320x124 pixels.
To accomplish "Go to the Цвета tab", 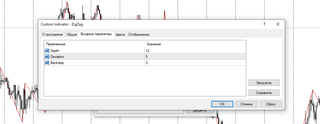I will (x=120, y=35).
